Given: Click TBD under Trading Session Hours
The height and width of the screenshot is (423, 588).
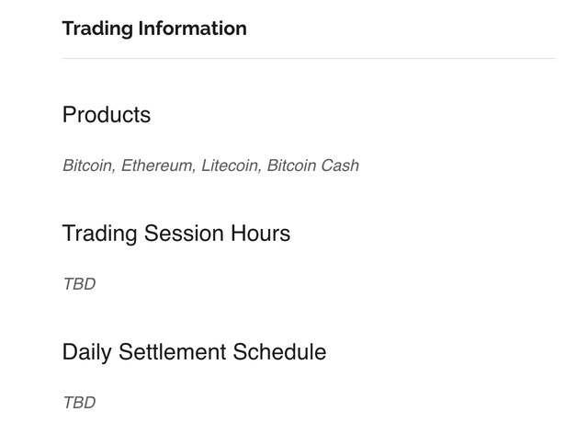Looking at the screenshot, I should coord(79,284).
